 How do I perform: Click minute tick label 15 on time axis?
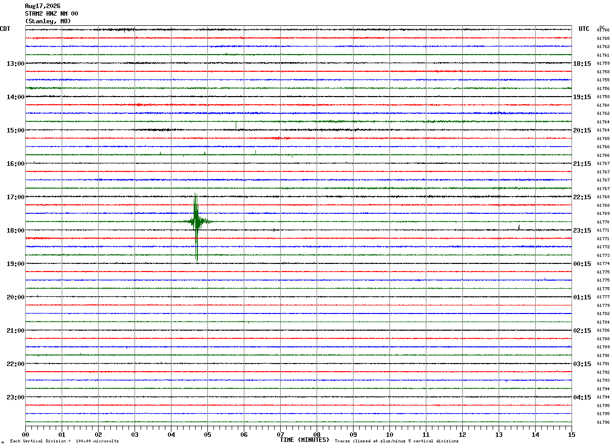(572, 435)
